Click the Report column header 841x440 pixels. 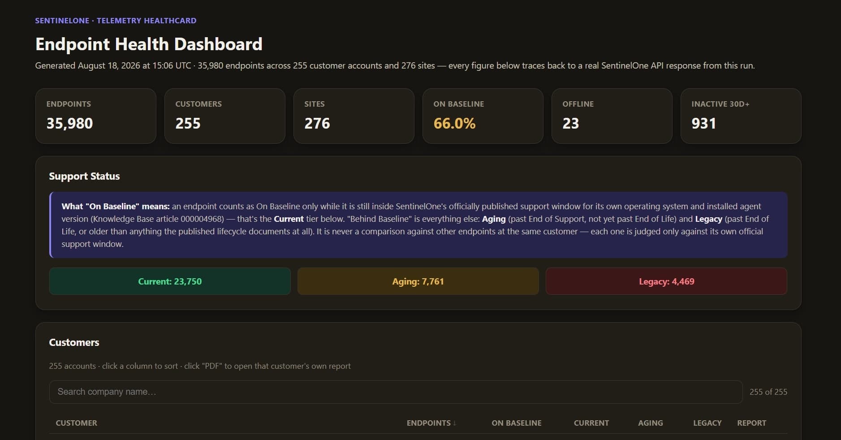coord(751,423)
